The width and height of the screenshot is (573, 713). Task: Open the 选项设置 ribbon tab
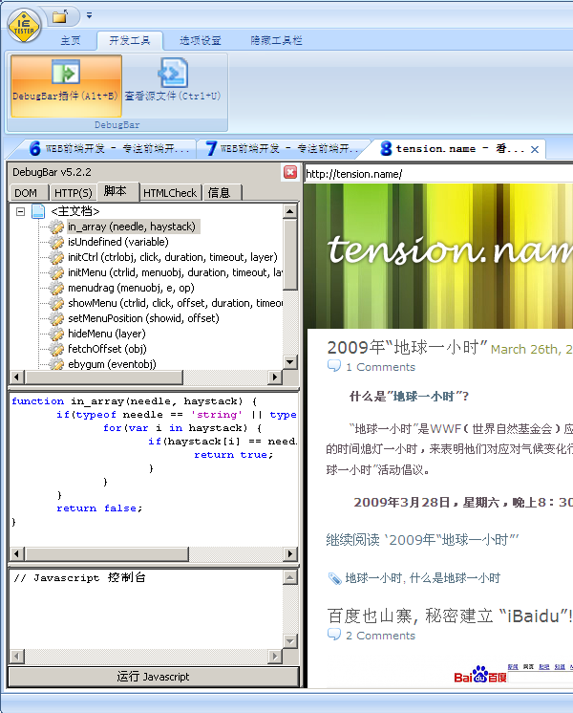click(x=200, y=40)
